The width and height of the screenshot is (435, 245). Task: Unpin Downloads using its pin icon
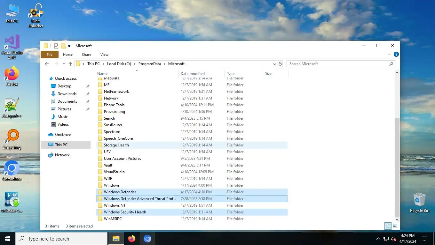[x=88, y=94]
